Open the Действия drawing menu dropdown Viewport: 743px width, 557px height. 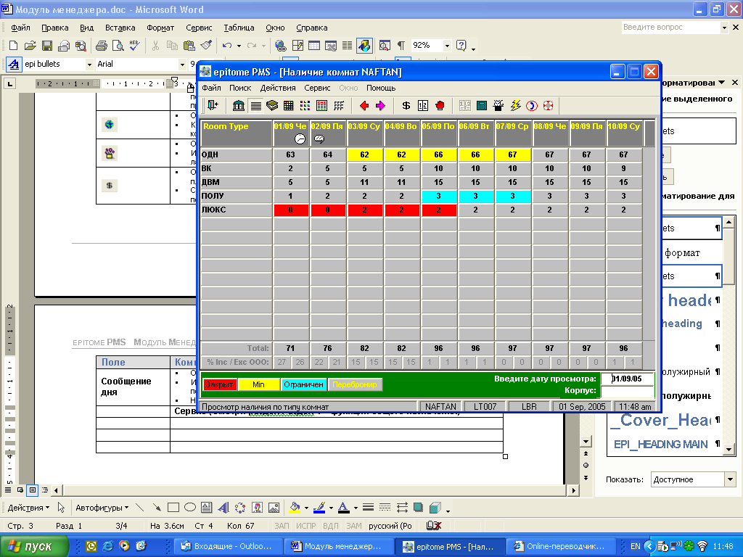coord(28,508)
